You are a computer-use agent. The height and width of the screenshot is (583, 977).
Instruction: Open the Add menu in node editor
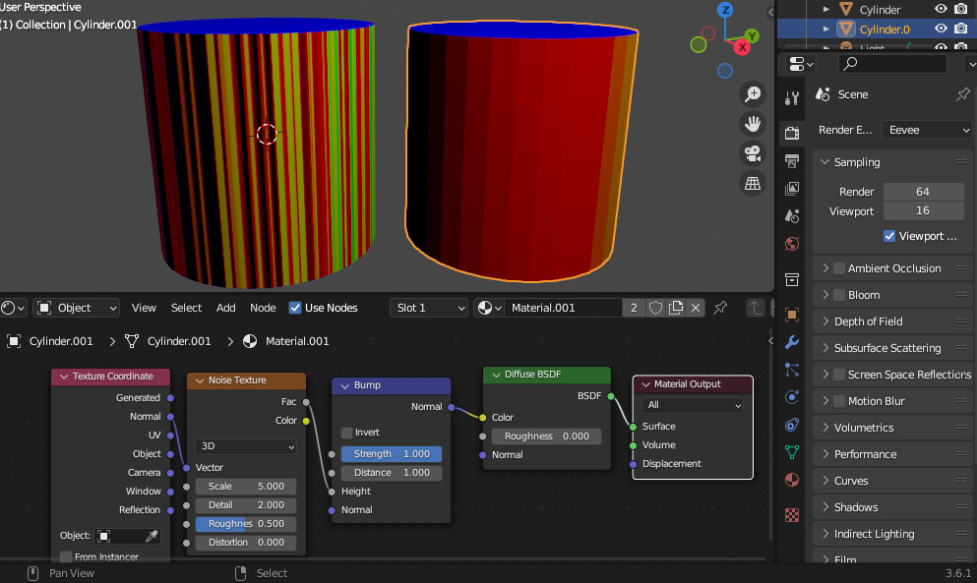tap(225, 308)
